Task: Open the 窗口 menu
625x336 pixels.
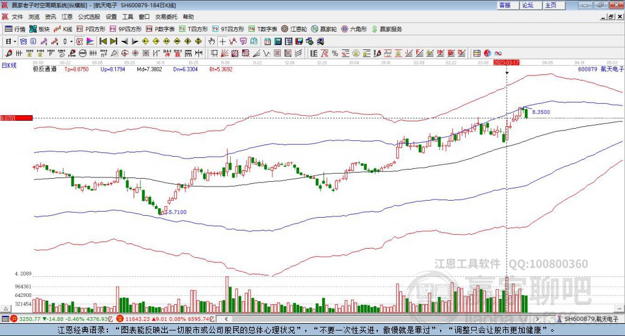Action: pyautogui.click(x=144, y=16)
